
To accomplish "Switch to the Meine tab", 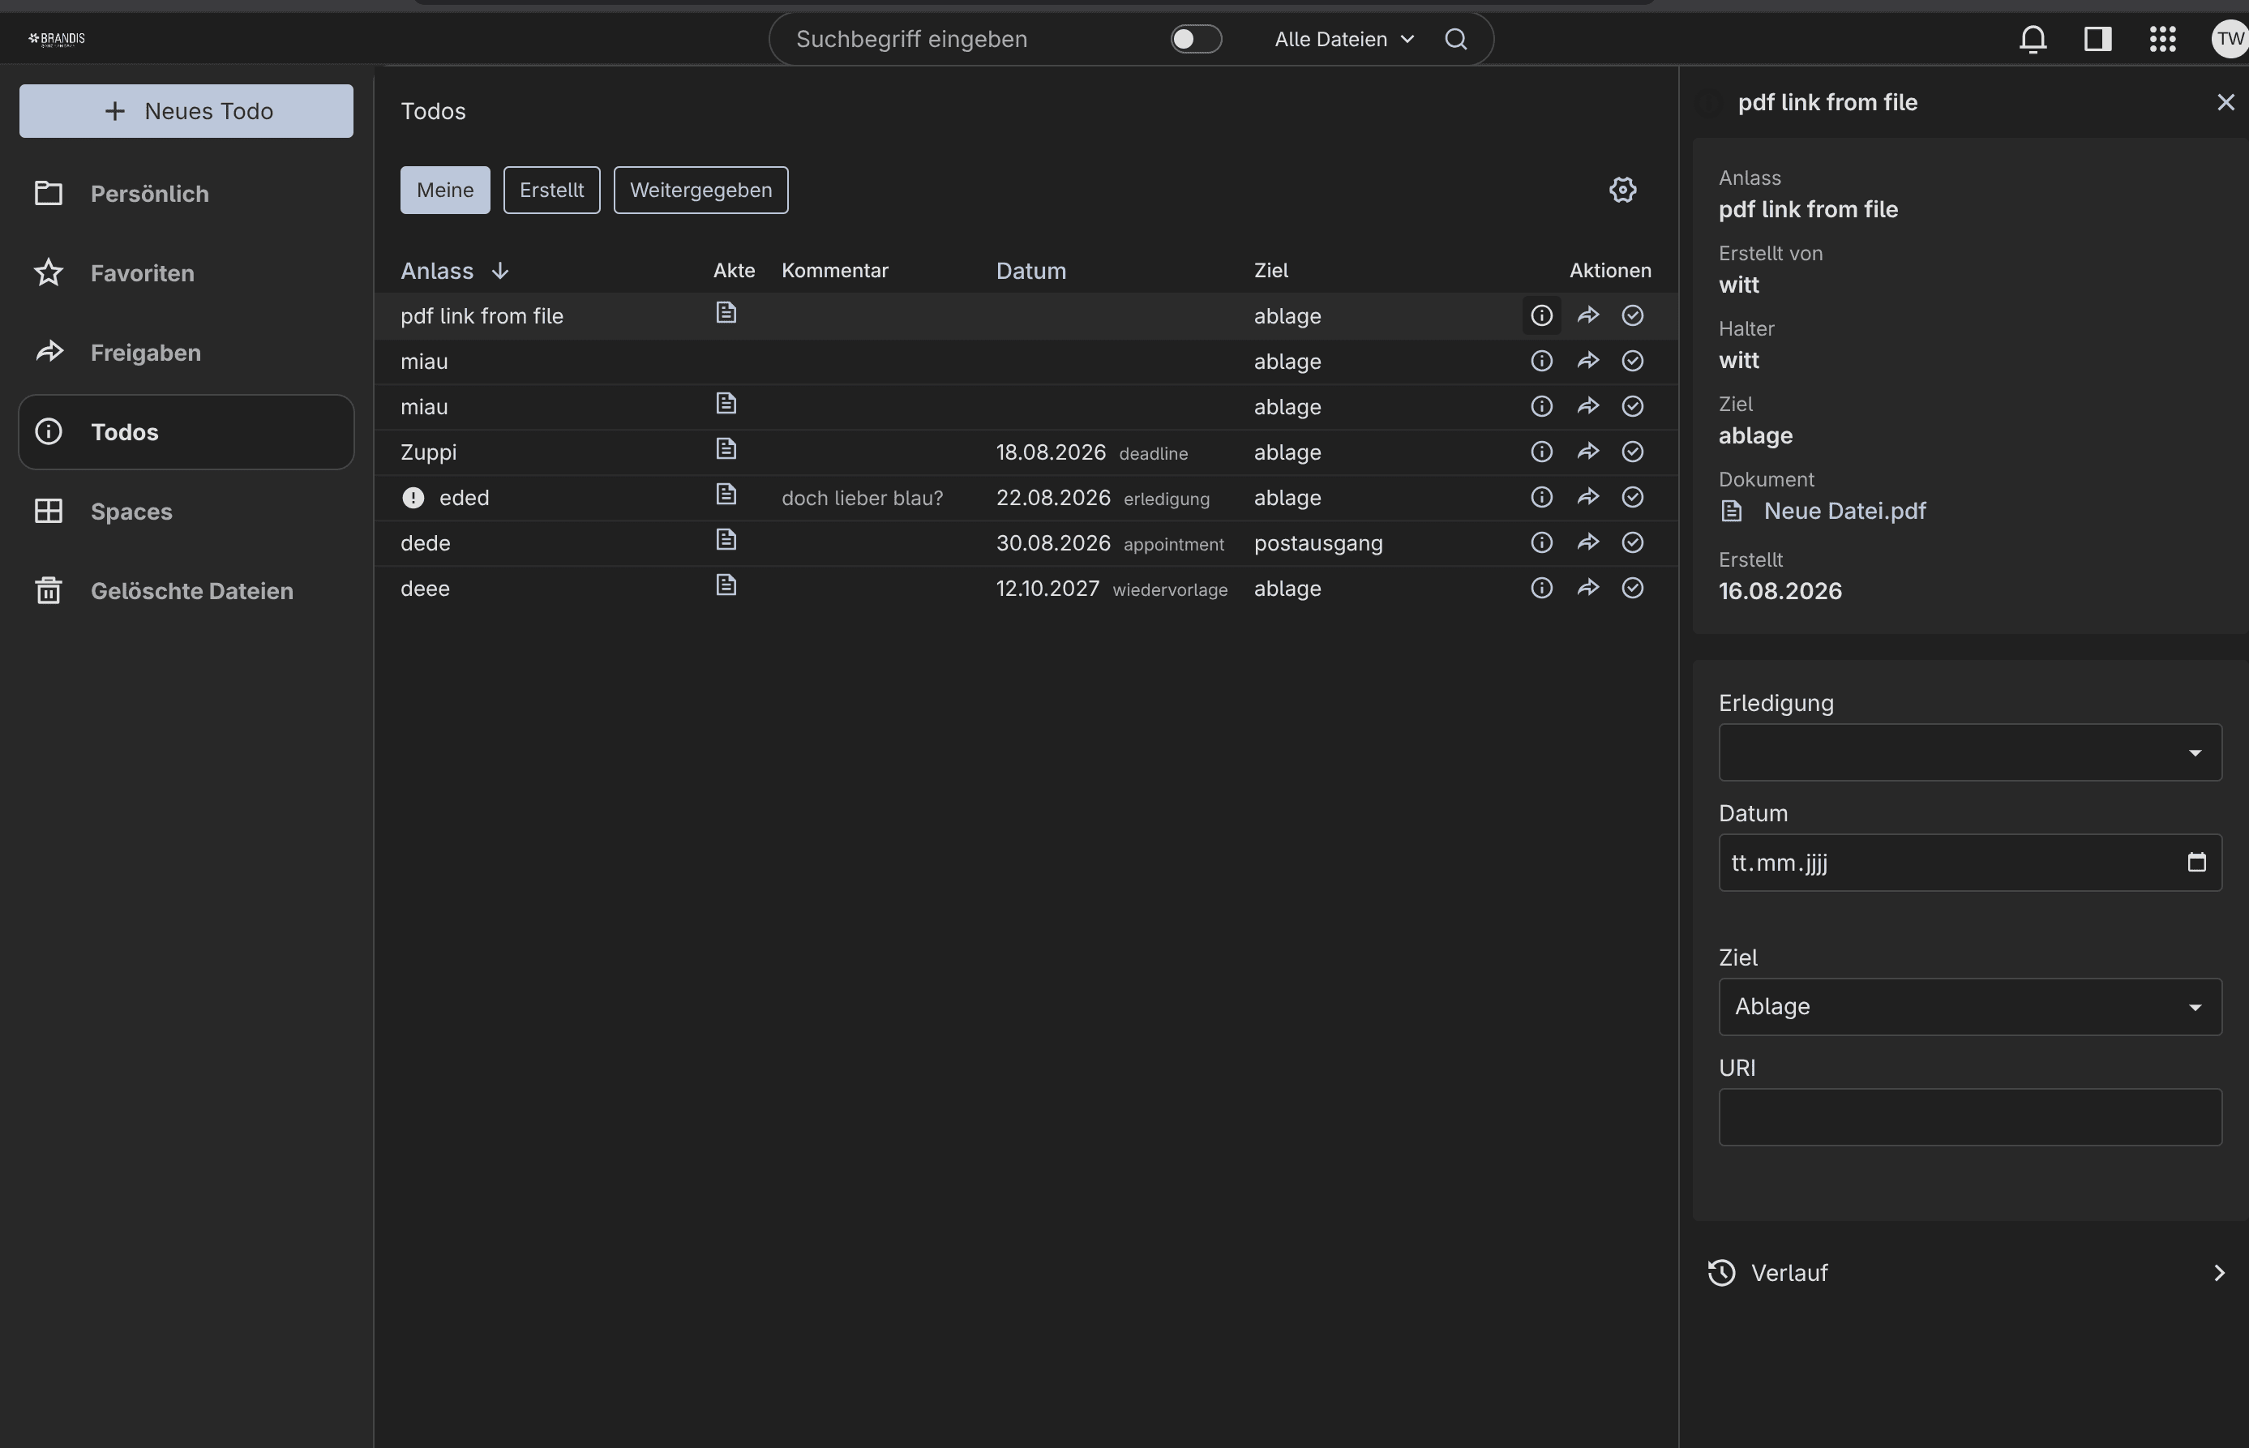I will (x=445, y=190).
